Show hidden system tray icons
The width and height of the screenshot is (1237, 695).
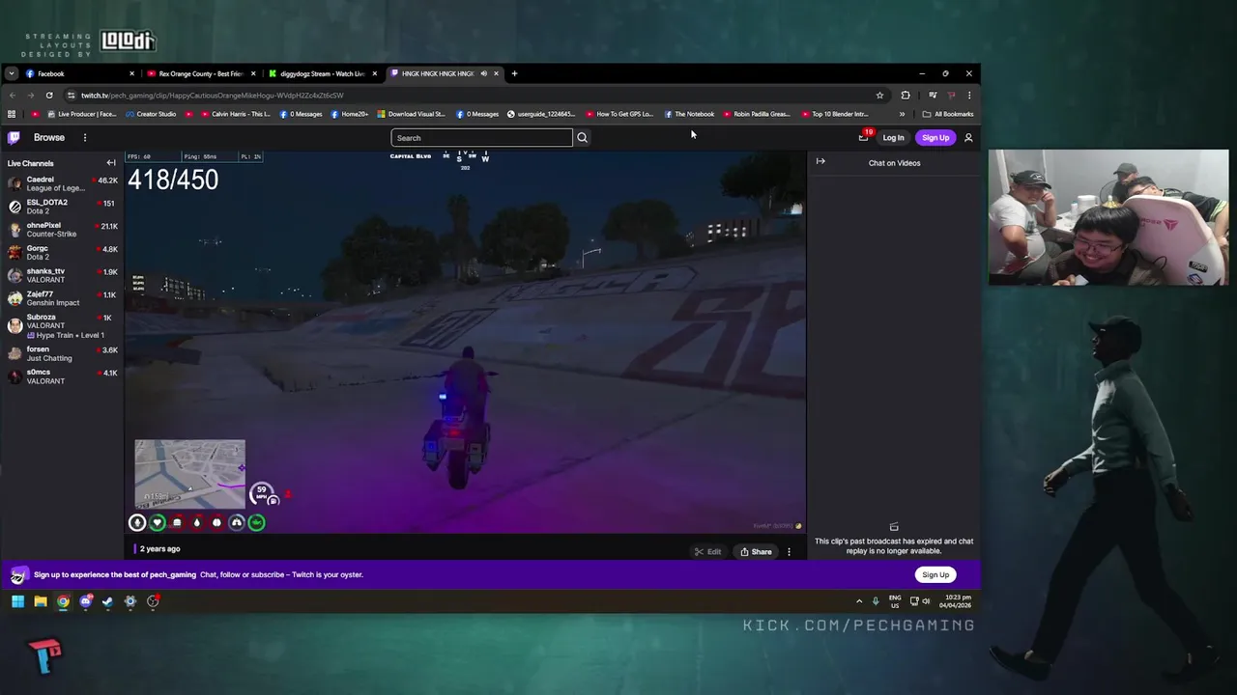(x=859, y=601)
